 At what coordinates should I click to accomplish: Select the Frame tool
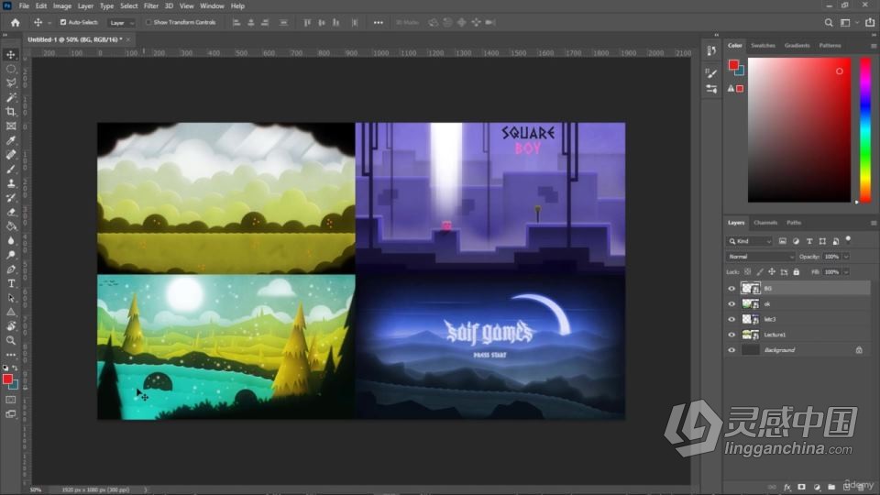(11, 126)
